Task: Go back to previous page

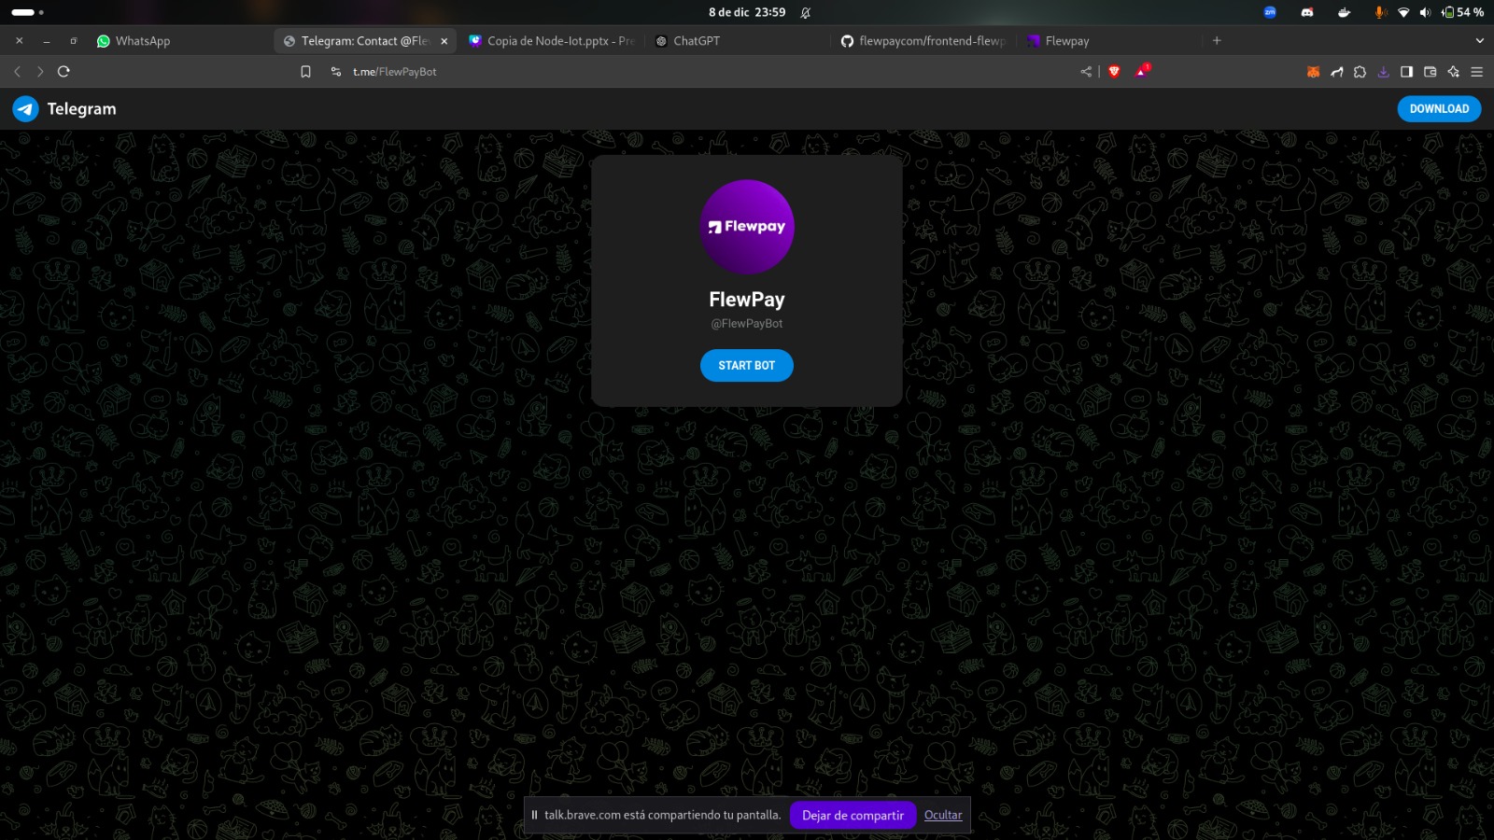Action: coord(17,72)
